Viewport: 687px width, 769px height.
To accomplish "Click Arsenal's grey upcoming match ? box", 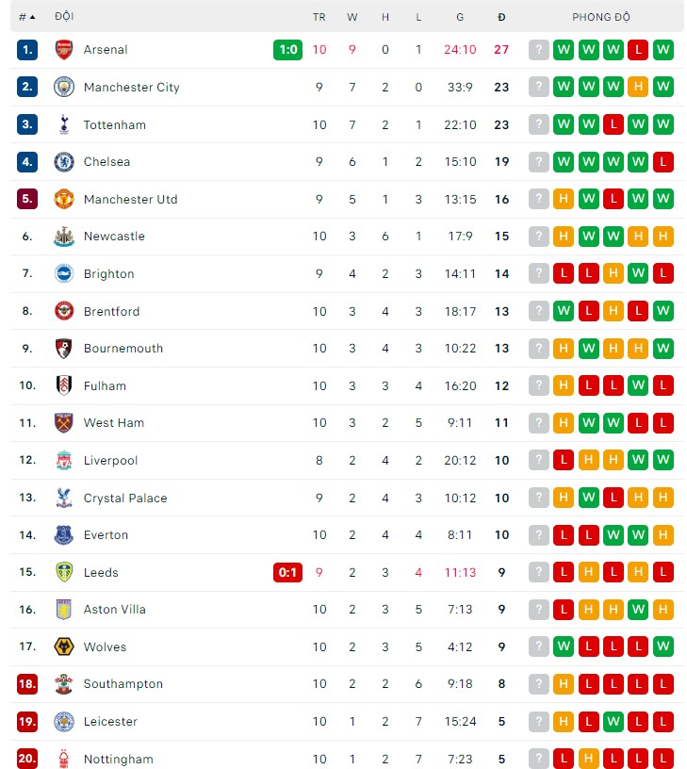I will [x=538, y=50].
